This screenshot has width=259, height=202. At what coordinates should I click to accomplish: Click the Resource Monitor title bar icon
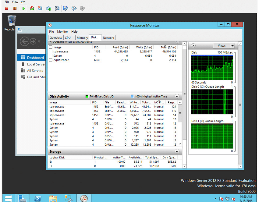50,25
